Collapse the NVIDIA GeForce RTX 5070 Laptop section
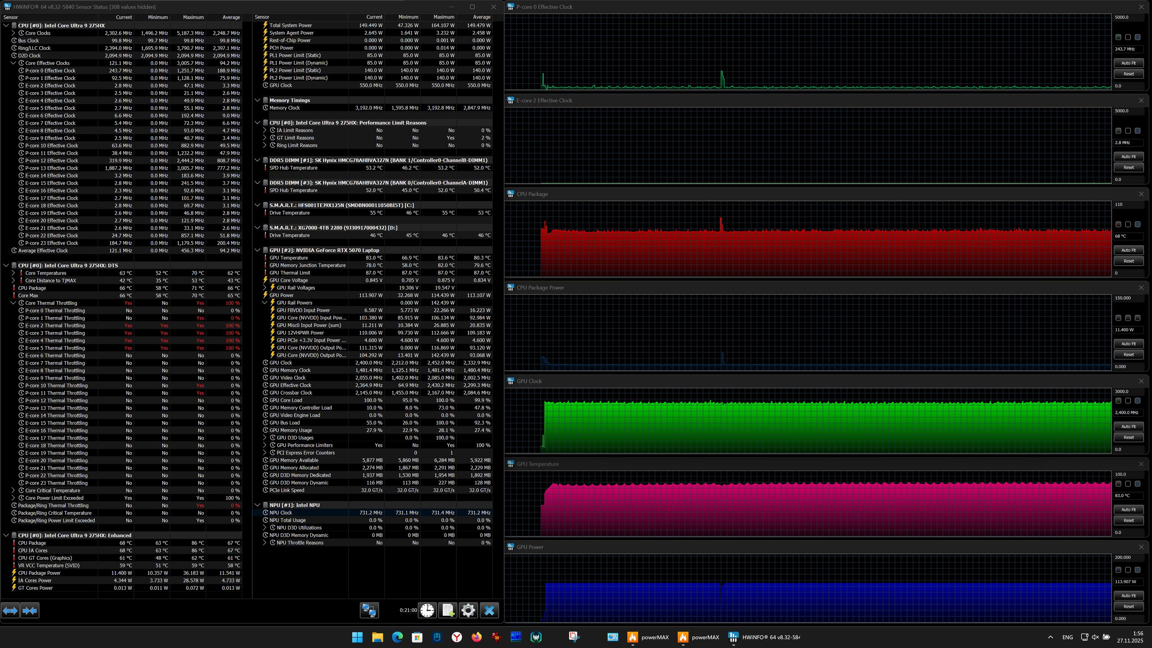 (x=258, y=250)
